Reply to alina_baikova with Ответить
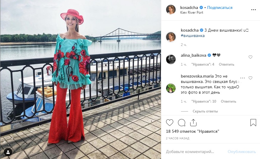Screen dimensions: 260x159 (227, 64)
